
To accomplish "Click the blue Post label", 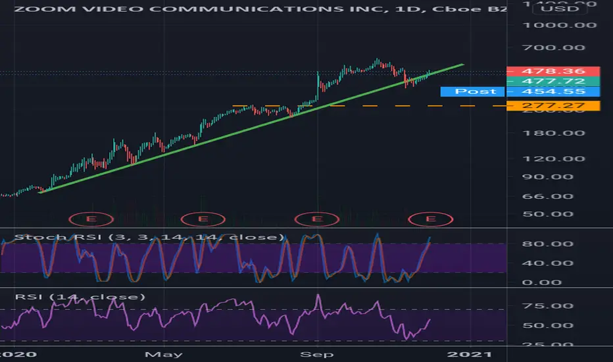I will [472, 91].
